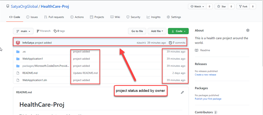
Task: Open 'project added' commit for .vs row
Action: pyautogui.click(x=81, y=52)
